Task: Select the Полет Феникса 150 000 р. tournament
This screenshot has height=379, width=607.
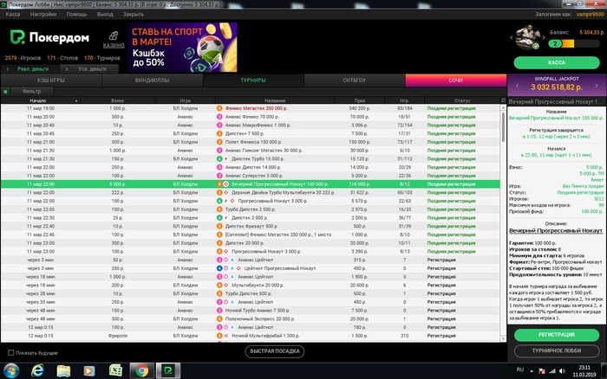Action: 251,142
